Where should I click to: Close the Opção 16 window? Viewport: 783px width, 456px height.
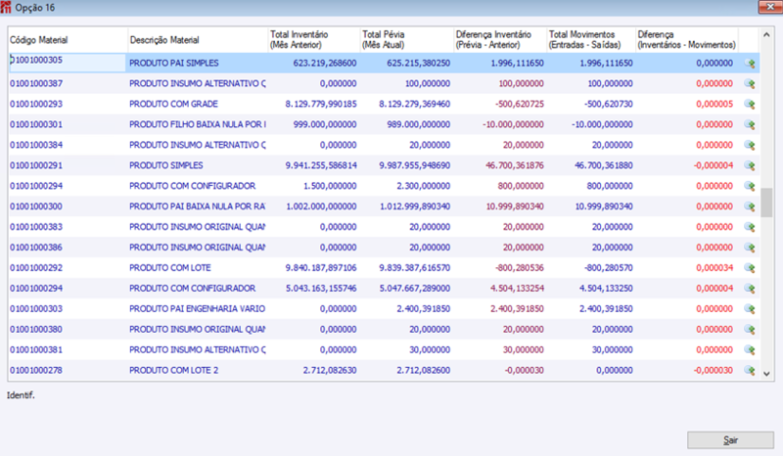[769, 7]
